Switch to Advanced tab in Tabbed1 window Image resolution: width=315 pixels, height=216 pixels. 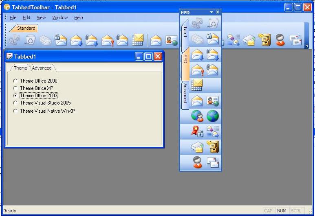[42, 68]
